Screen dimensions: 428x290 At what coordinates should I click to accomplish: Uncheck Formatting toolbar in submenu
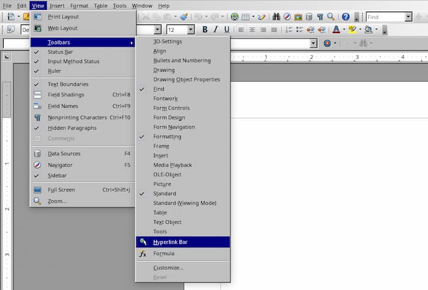coord(167,136)
